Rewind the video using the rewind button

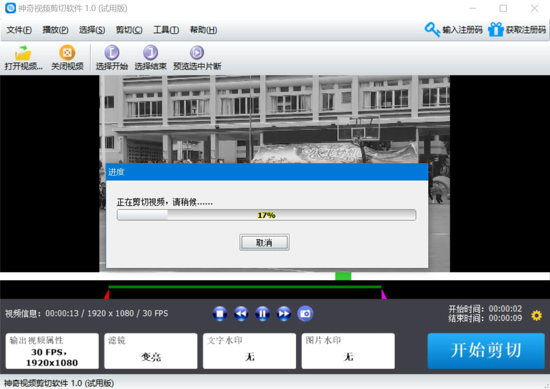point(241,314)
